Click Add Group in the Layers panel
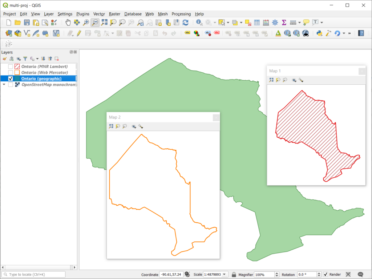Image resolution: width=372 pixels, height=279 pixels. pyautogui.click(x=12, y=58)
